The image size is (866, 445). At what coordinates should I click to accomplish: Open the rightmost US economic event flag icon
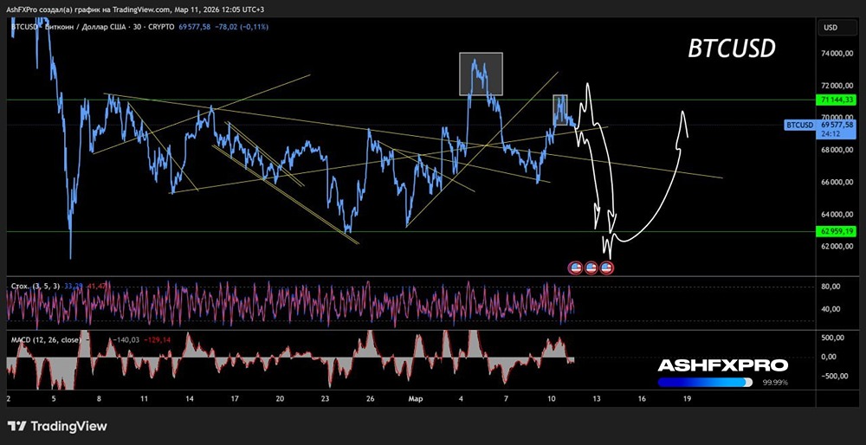tap(606, 268)
